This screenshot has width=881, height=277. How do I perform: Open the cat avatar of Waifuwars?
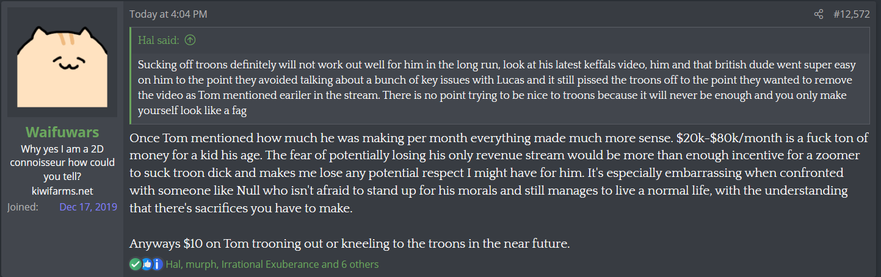point(62,62)
